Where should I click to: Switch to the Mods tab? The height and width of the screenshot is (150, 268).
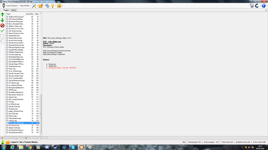(x=14, y=10)
